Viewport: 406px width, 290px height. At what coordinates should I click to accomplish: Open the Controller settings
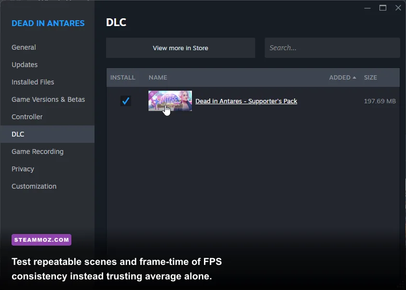[27, 117]
